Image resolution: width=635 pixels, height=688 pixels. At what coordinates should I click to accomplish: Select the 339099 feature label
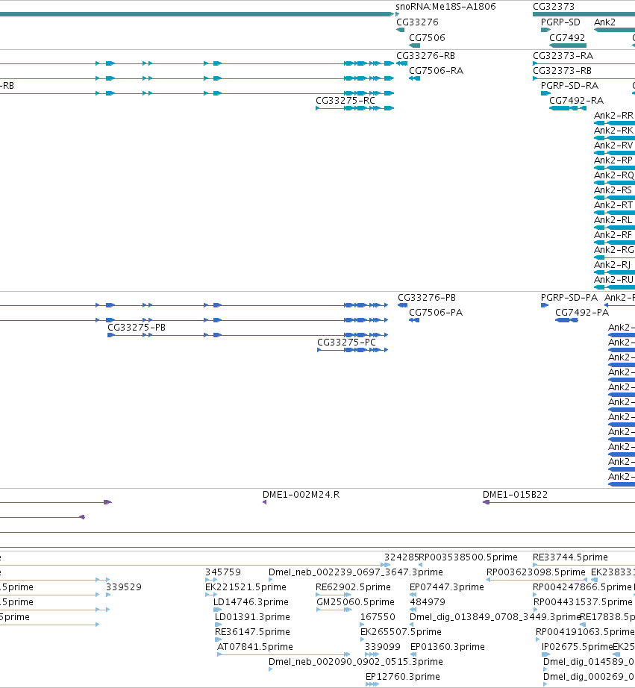[x=383, y=647]
